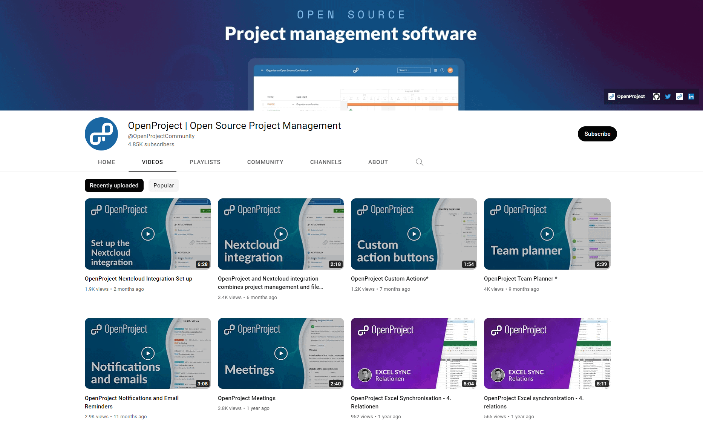Open the LinkedIn icon in banner

pyautogui.click(x=691, y=97)
